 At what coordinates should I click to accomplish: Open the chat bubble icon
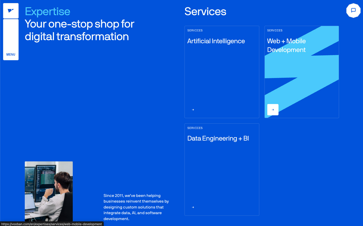[353, 11]
